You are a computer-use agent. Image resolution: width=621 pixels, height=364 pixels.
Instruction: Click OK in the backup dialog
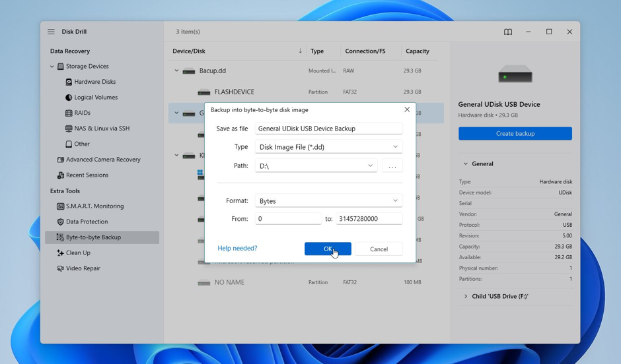328,249
